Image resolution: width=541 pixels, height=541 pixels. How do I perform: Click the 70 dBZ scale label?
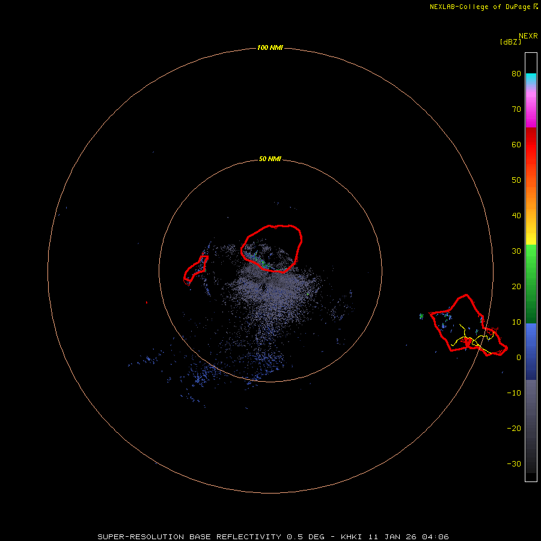[x=516, y=109]
